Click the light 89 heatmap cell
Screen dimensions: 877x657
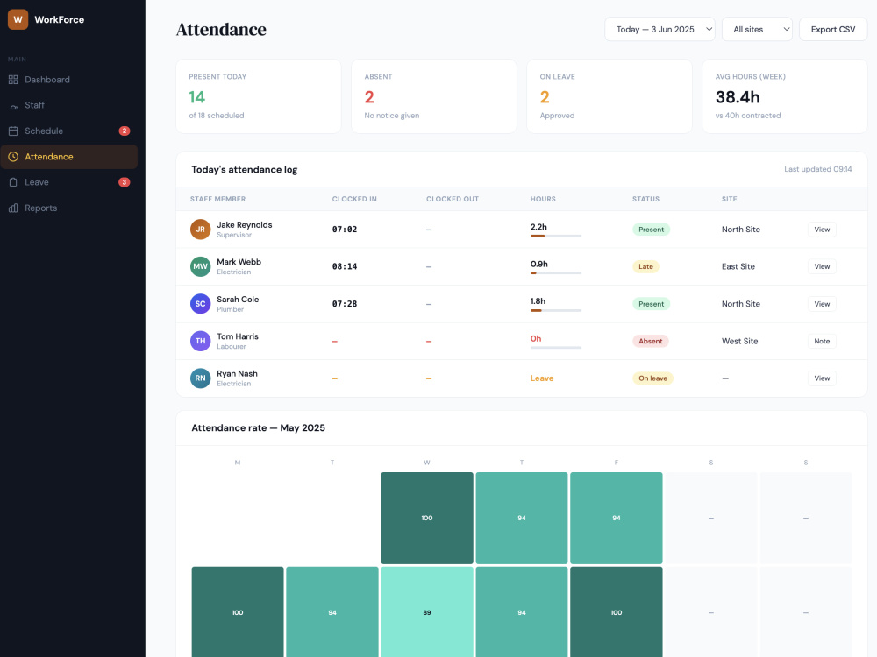click(427, 611)
